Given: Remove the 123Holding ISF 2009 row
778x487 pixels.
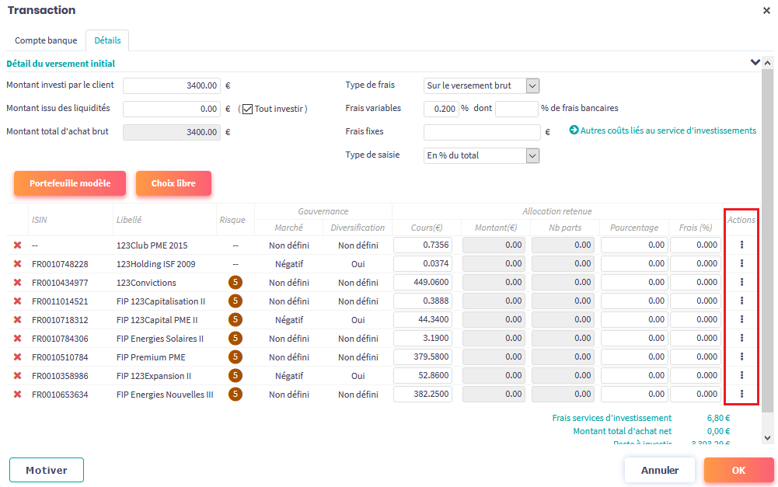Looking at the screenshot, I should click(x=17, y=264).
